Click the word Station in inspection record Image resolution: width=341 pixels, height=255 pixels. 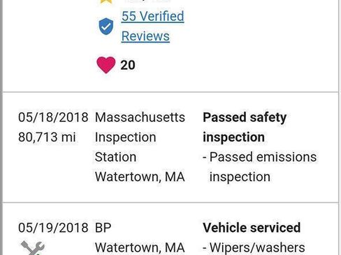coord(115,157)
